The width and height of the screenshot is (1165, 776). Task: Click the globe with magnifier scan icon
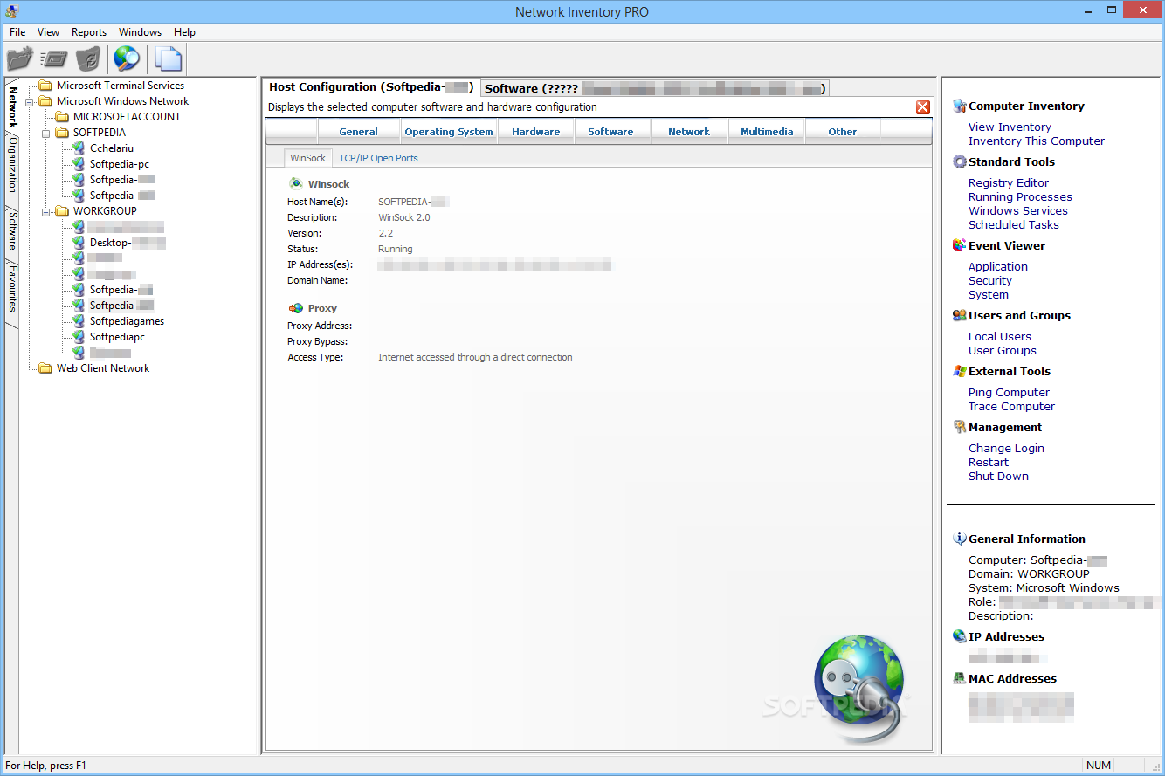[x=127, y=59]
